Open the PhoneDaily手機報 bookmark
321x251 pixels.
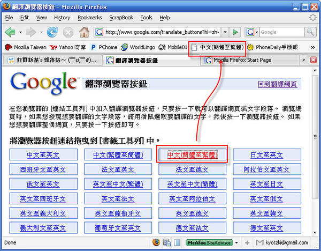[272, 47]
